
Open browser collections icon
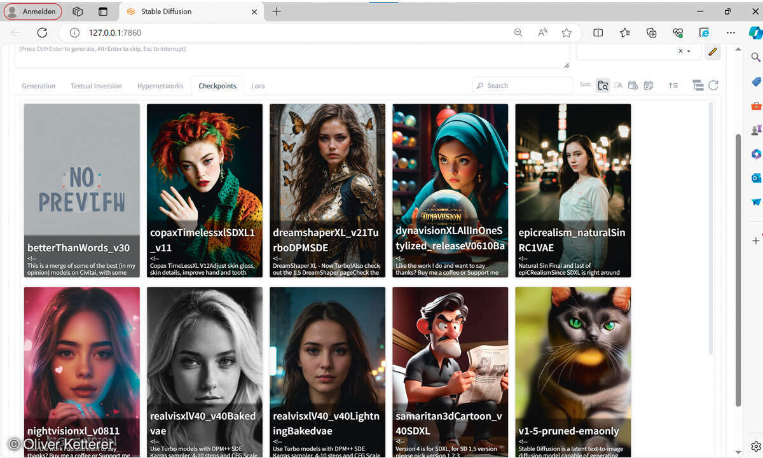(652, 32)
